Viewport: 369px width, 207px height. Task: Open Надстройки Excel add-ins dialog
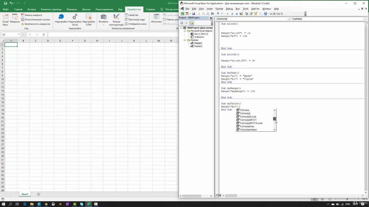coord(75,20)
